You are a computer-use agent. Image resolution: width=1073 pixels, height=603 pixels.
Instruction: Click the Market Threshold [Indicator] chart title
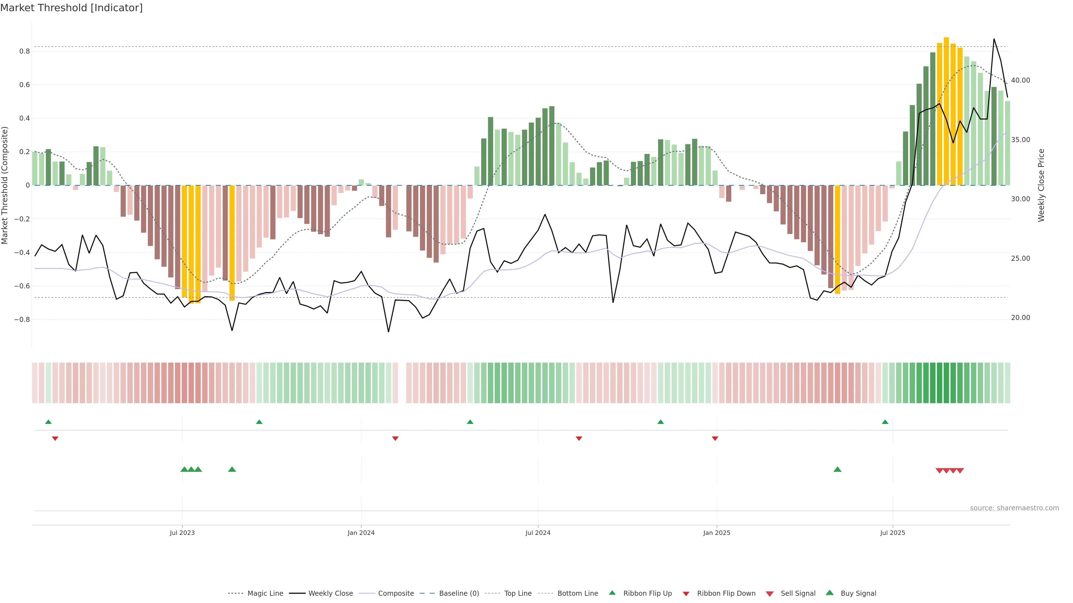(71, 8)
